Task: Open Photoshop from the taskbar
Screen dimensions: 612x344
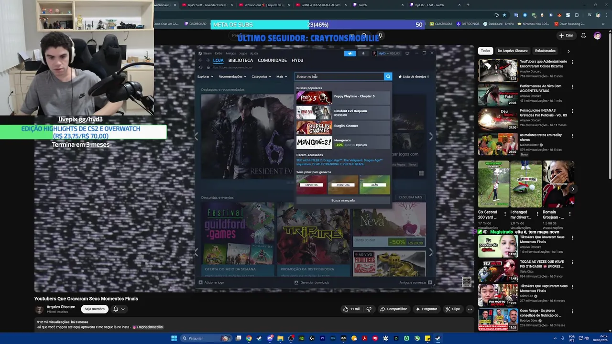Action: coord(333,338)
